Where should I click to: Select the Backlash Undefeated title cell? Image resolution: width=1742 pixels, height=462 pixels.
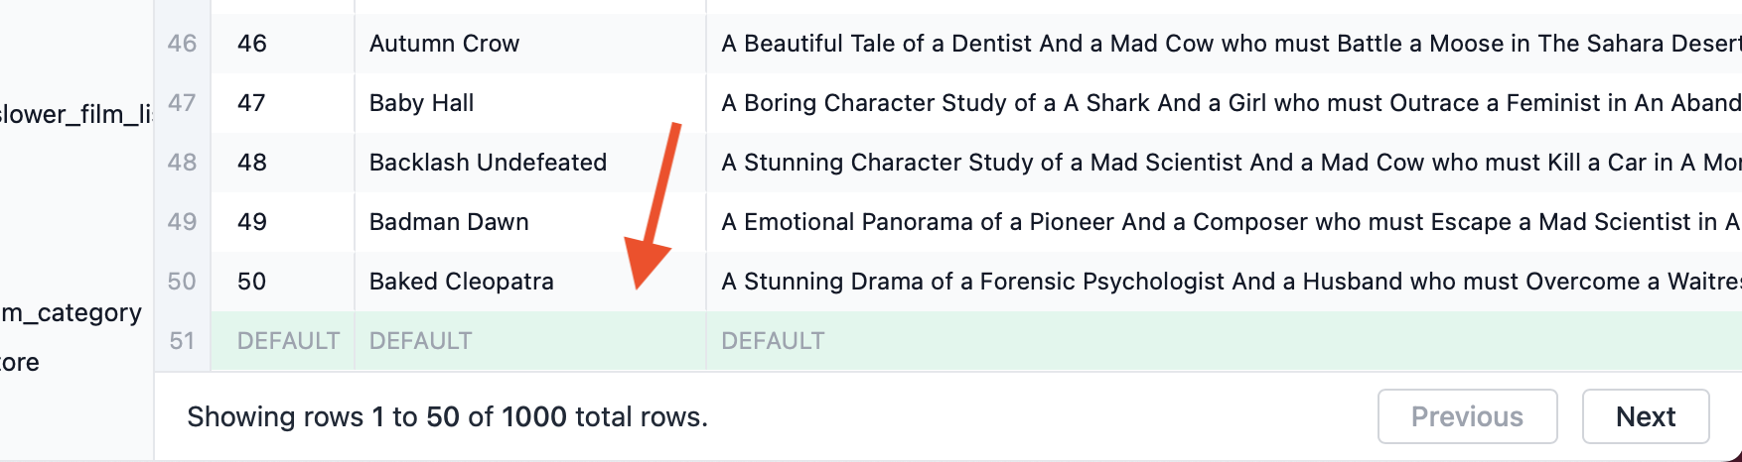pyautogui.click(x=530, y=163)
